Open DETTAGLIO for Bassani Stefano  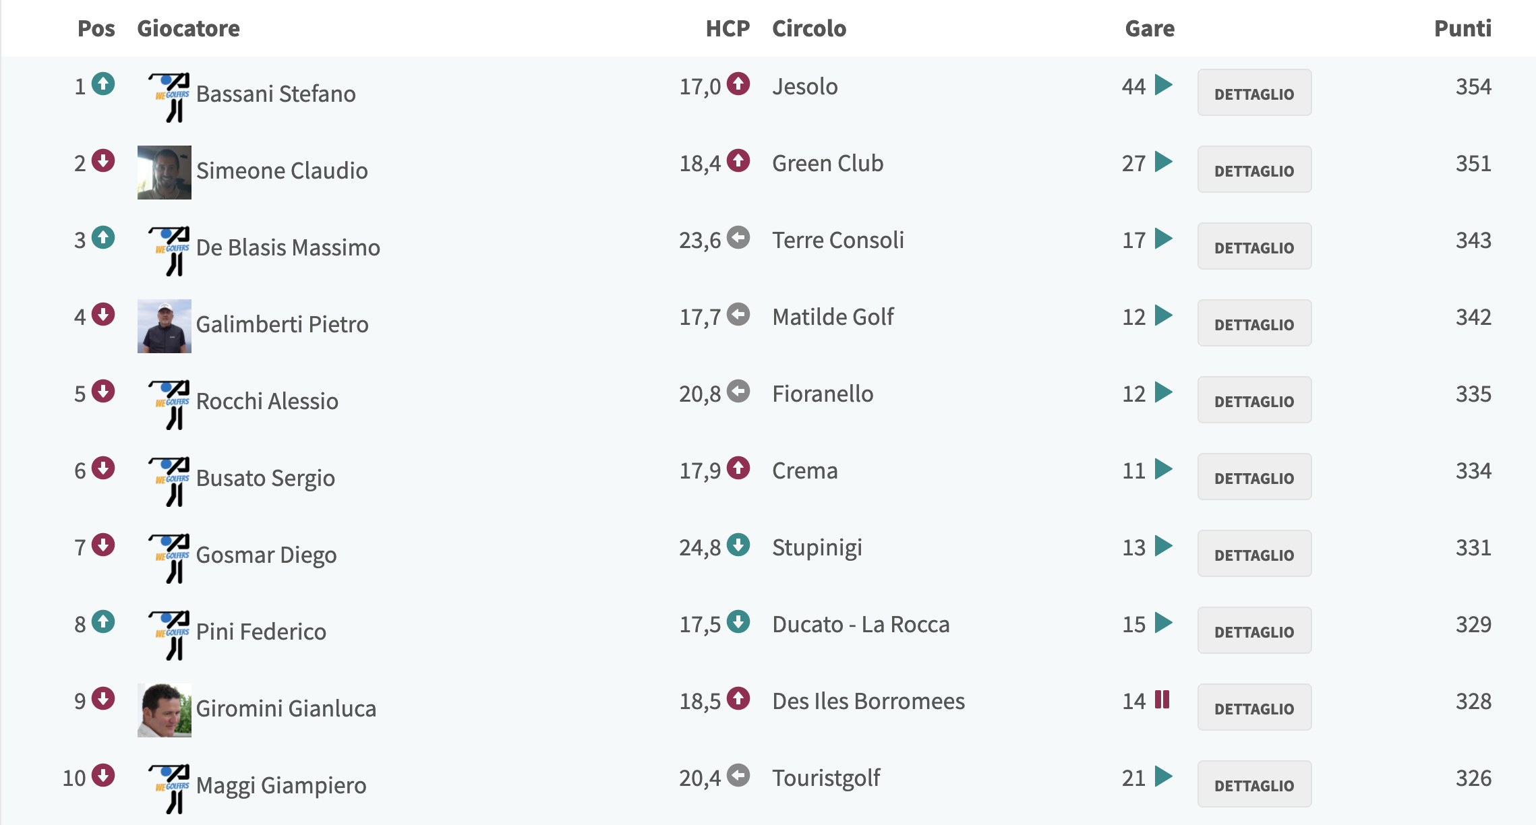[1254, 93]
